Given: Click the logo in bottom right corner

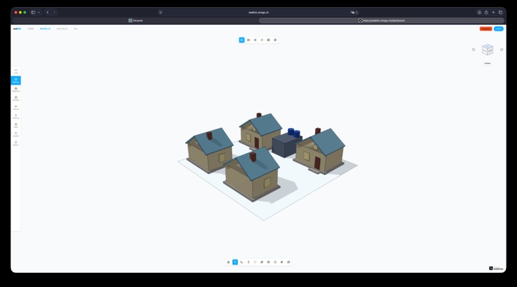Looking at the screenshot, I should [x=496, y=268].
